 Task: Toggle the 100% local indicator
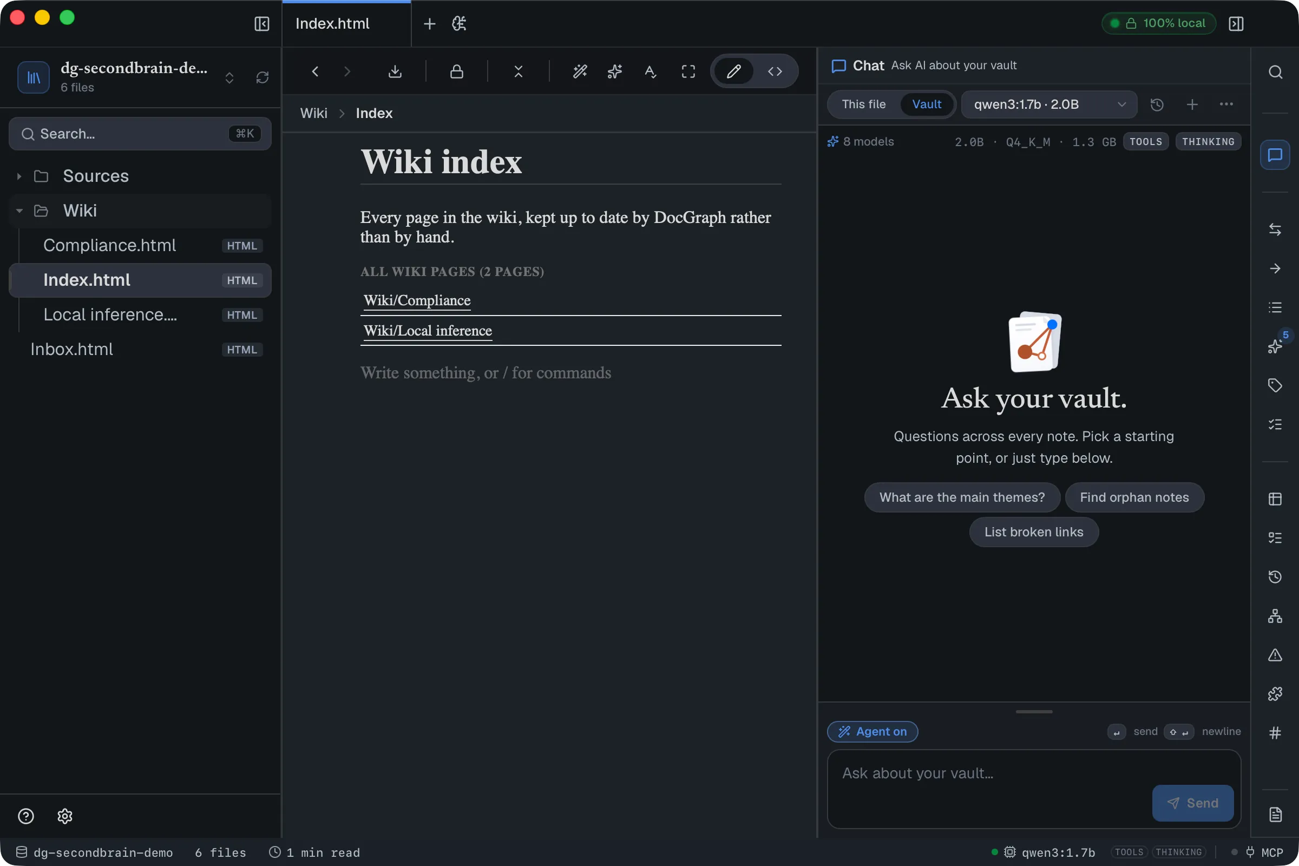1159,23
